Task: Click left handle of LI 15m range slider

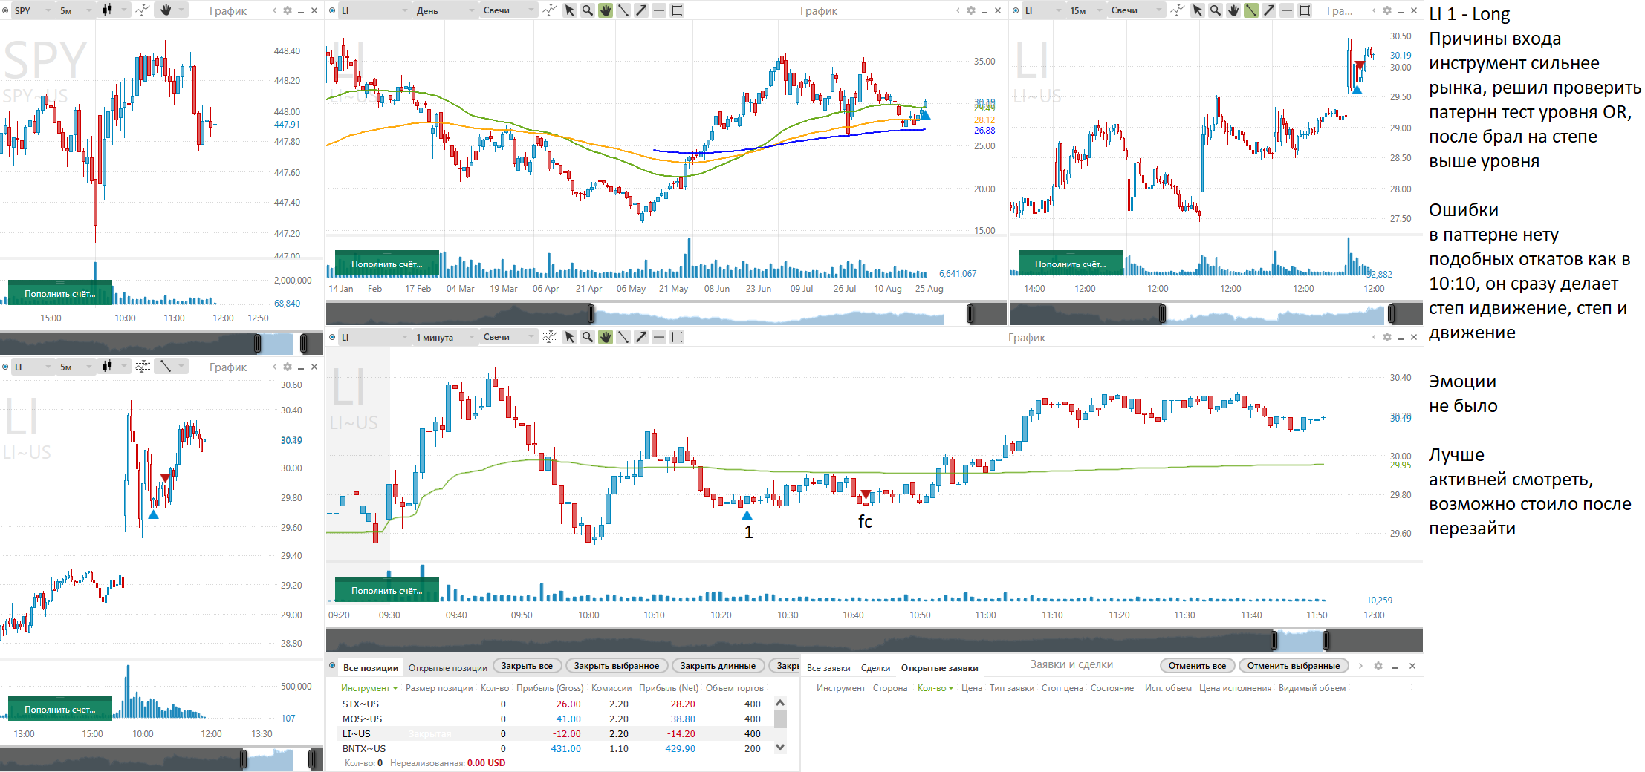Action: 1163,314
